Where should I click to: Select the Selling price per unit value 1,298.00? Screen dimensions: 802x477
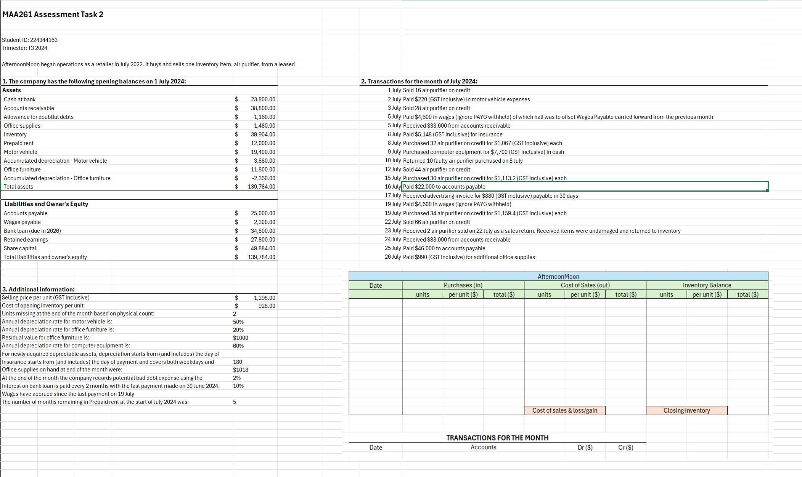pos(264,298)
